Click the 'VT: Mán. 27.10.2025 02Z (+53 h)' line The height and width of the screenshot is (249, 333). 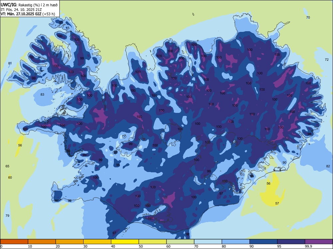[x=28, y=14]
